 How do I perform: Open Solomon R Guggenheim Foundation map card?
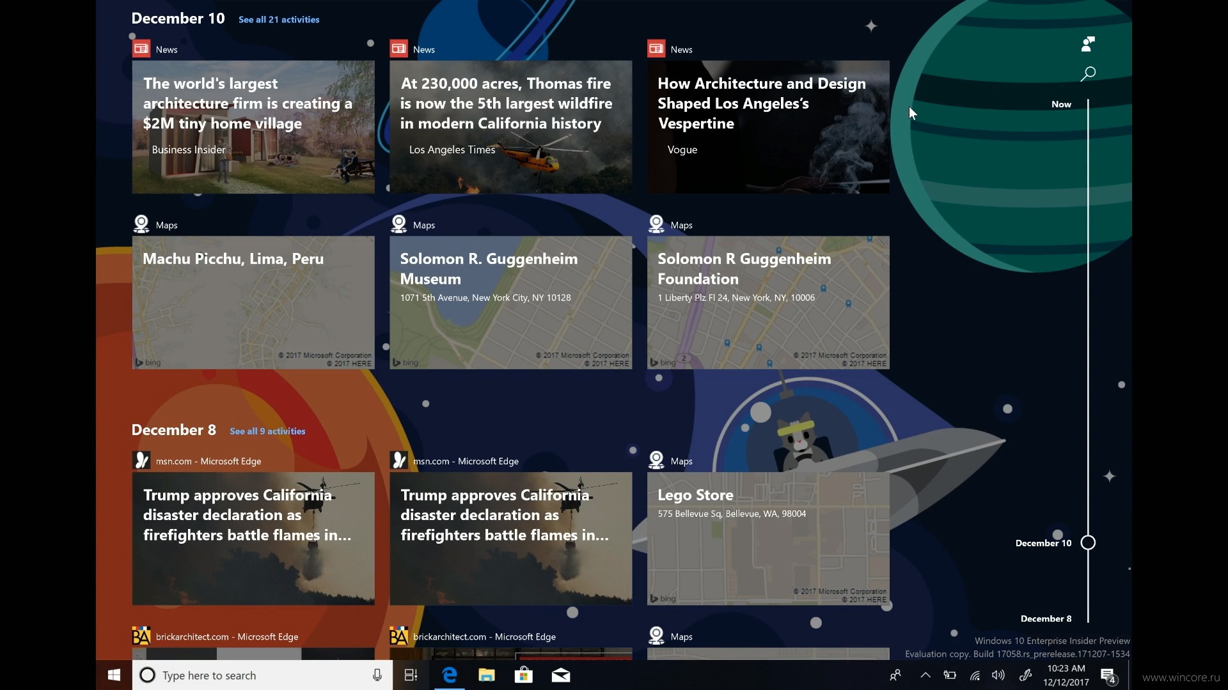click(768, 303)
